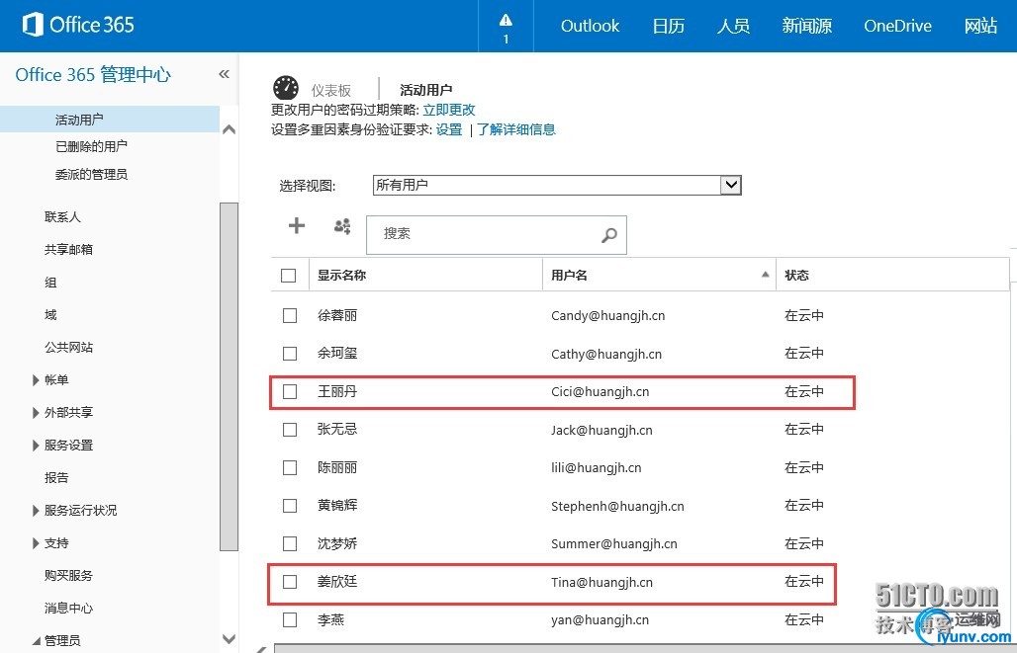Open the 所有用户 view dropdown
Viewport: 1017px width, 653px height.
click(x=731, y=185)
